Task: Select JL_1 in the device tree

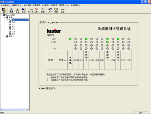Action: 20,20
